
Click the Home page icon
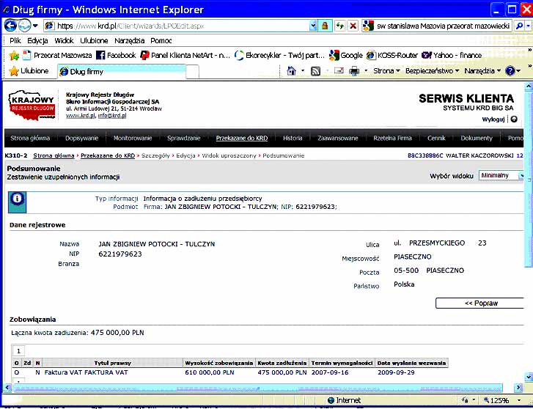pos(292,71)
